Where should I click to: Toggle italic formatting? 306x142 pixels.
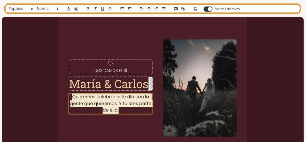[95, 9]
